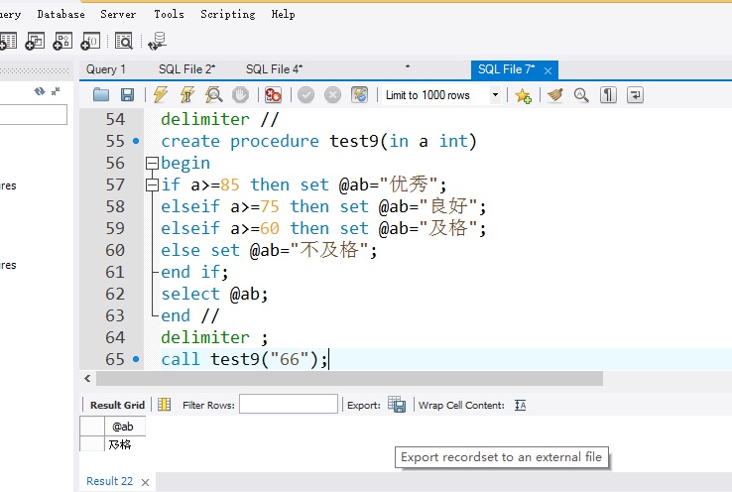
Task: Toggle stop-on-error script execution icon
Action: [273, 95]
